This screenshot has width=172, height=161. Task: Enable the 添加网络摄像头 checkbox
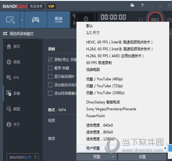click(x=50, y=93)
